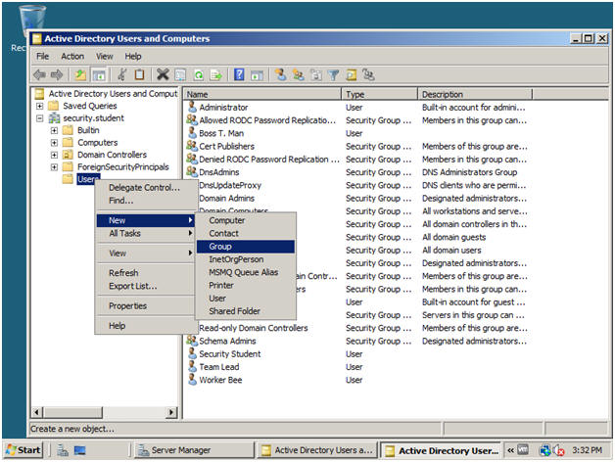Click the Paste clipboard icon
This screenshot has height=462, width=615.
[139, 74]
